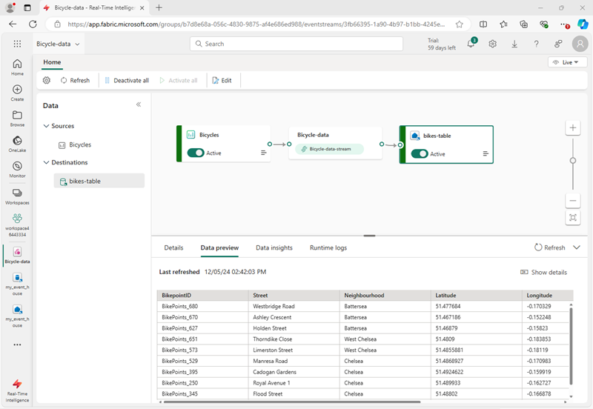
Task: Click the canvas zoom slider handle
Action: click(573, 161)
